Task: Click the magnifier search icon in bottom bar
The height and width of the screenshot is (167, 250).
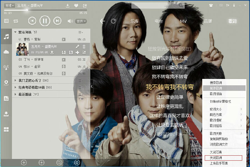Action: (x=59, y=163)
